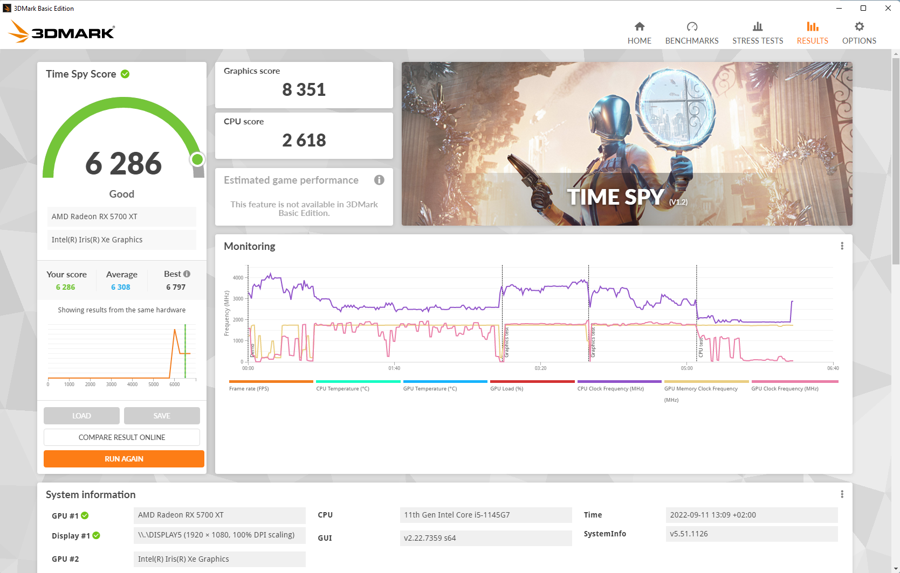Open the Home tab icon
The width and height of the screenshot is (900, 573).
tap(640, 26)
